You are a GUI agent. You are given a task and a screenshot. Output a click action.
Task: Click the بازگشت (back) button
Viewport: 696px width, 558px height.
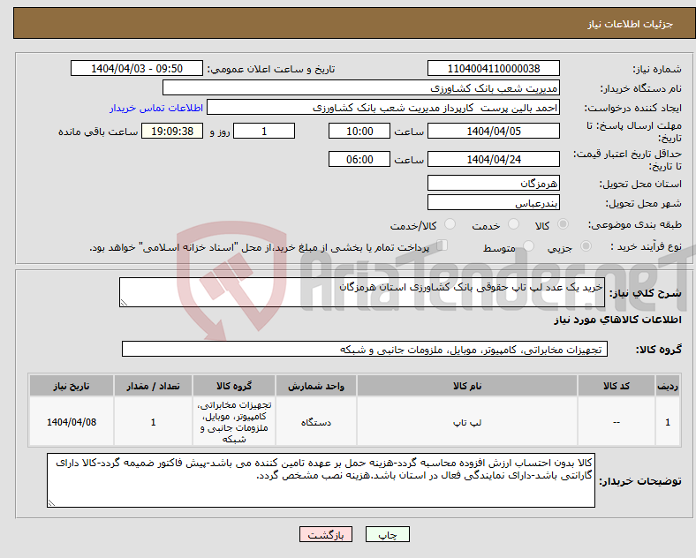(326, 534)
